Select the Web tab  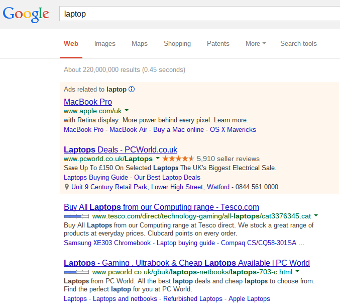tap(71, 43)
